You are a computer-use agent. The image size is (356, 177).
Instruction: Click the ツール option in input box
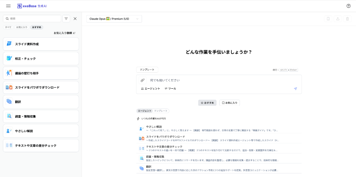pyautogui.click(x=170, y=89)
